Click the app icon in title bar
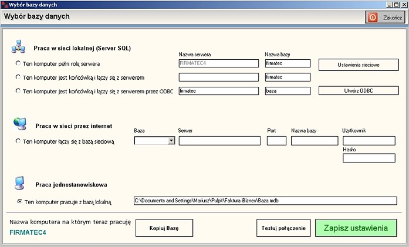The height and width of the screenshot is (247, 409). (4, 4)
